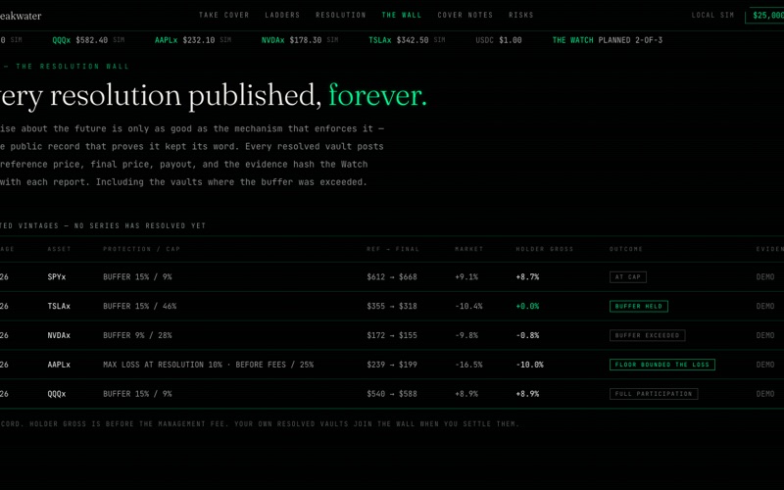784x490 pixels.
Task: Click Floor Bounded The Loss badge
Action: (662, 365)
